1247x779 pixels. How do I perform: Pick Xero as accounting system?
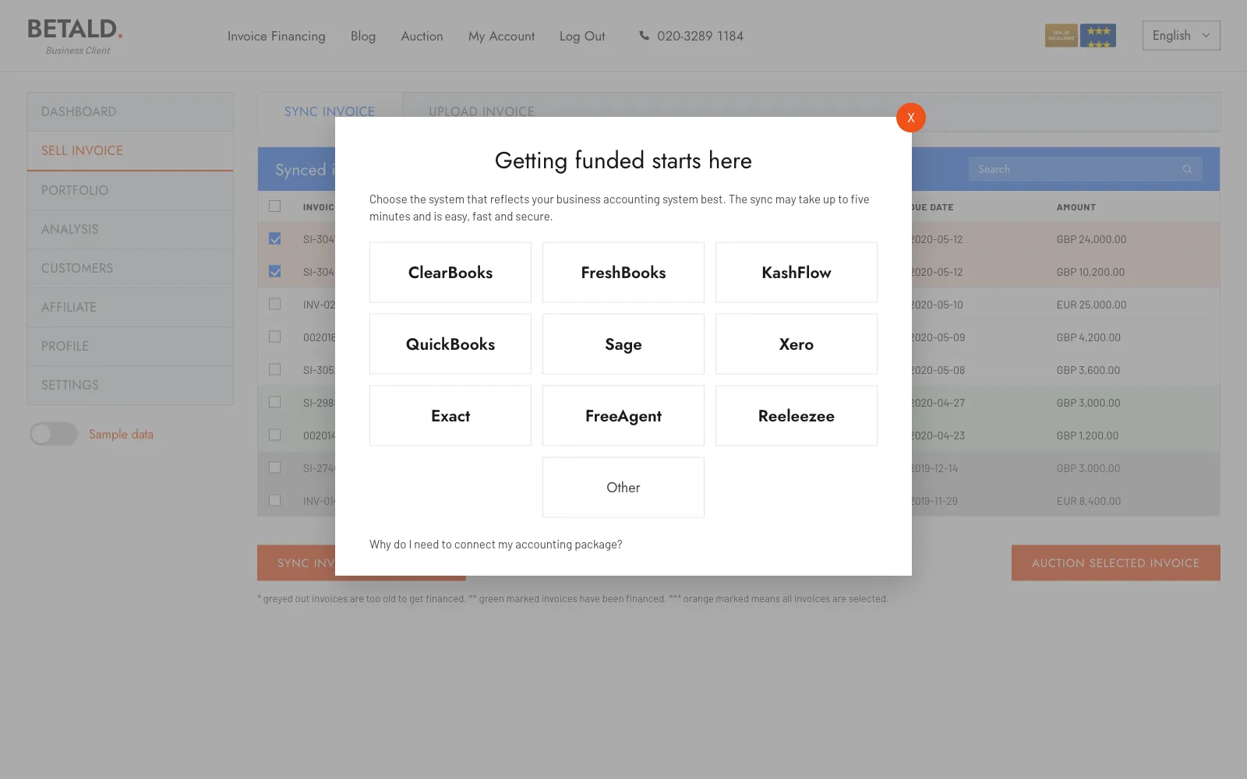pyautogui.click(x=797, y=344)
